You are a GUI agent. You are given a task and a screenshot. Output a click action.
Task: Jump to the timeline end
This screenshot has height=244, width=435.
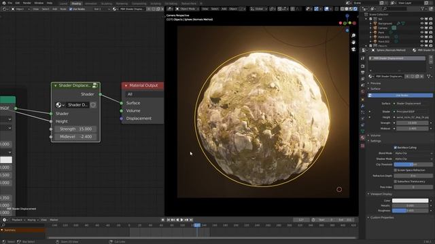coord(191,220)
